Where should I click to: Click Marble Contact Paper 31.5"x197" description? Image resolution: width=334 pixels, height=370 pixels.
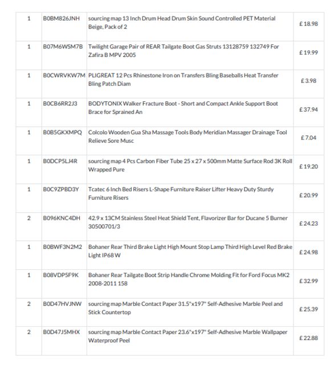185,308
